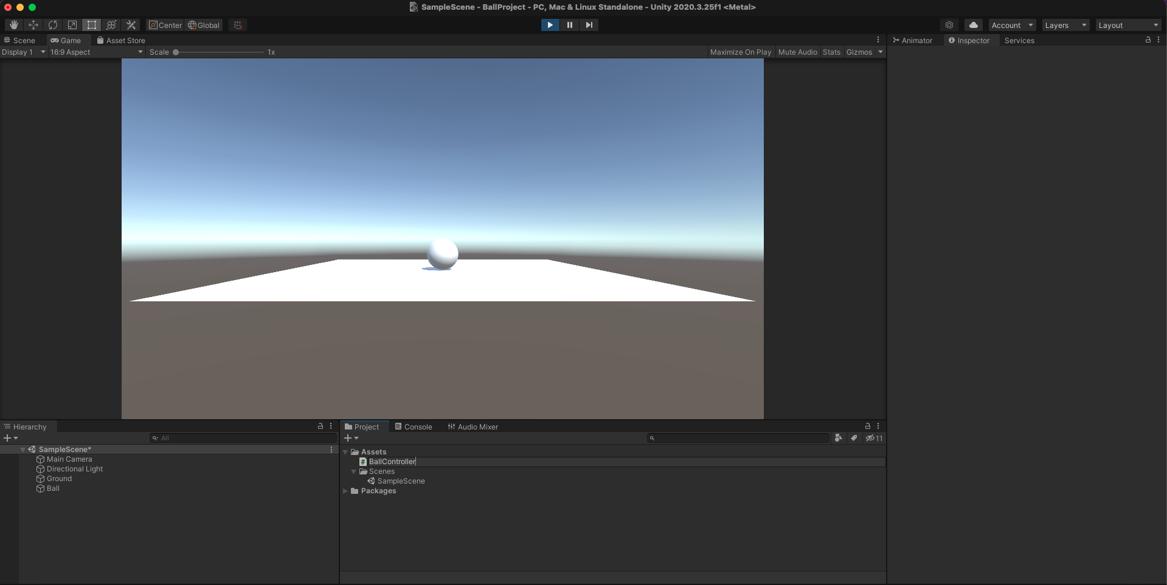Expand the Packages folder
The width and height of the screenshot is (1167, 585).
[x=345, y=491]
